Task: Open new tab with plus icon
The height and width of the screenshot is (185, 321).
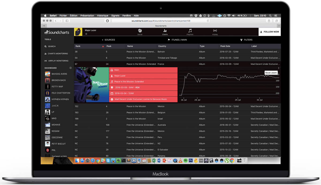Action: click(x=279, y=26)
